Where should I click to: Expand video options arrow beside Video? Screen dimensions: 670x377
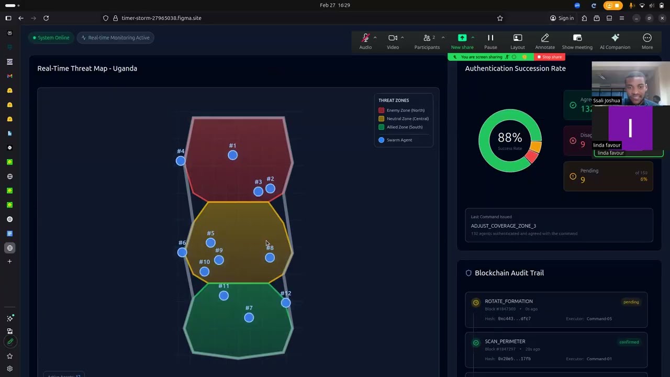coord(402,38)
